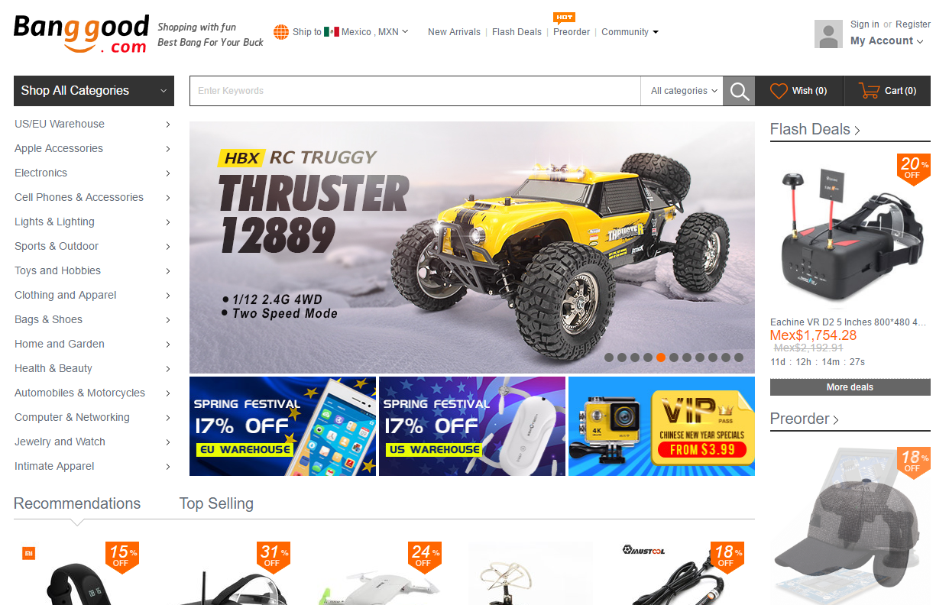The image size is (949, 605).
Task: Switch to the Top Selling tab
Action: [216, 503]
